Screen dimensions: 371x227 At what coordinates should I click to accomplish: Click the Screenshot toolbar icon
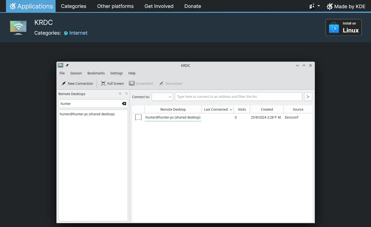[132, 83]
